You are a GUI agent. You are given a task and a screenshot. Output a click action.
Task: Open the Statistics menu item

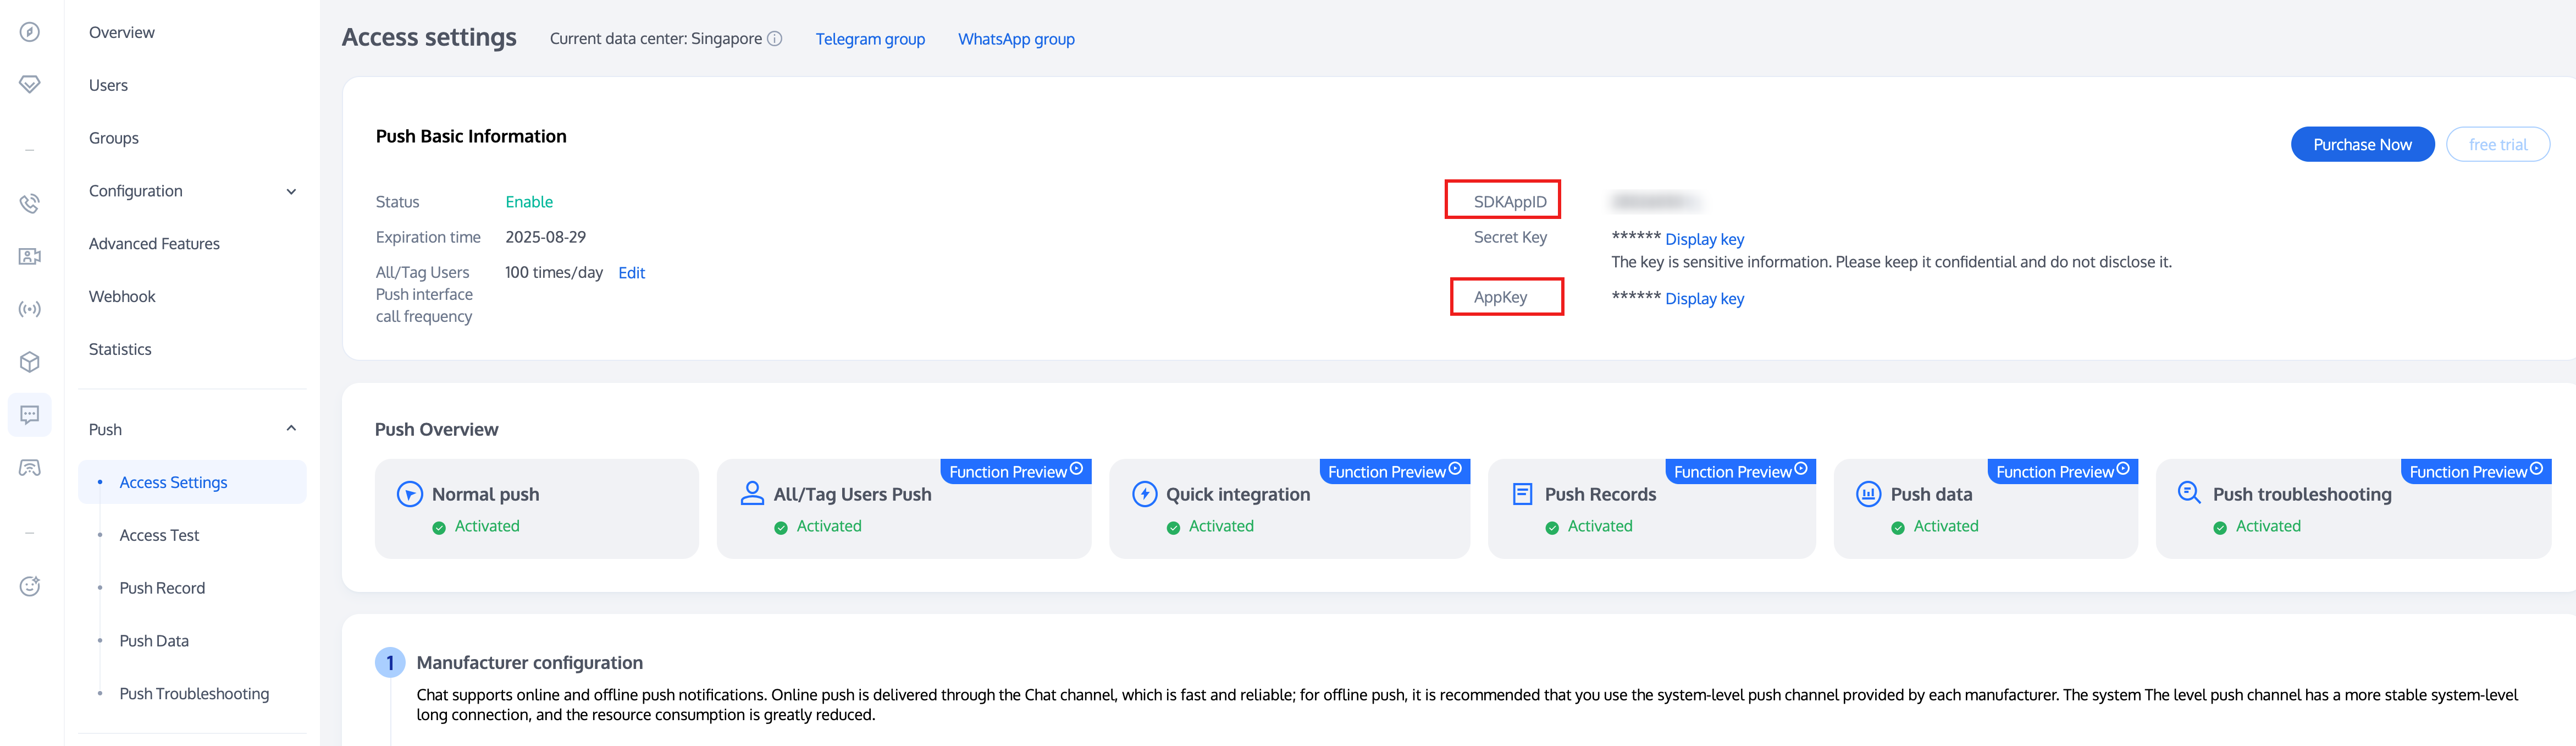[x=120, y=349]
